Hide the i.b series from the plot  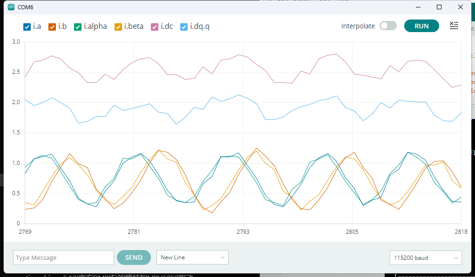click(53, 26)
